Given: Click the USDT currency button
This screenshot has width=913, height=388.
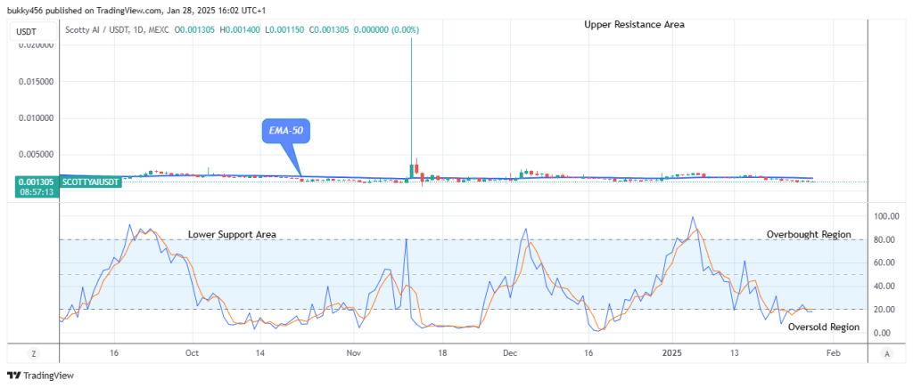Looking at the screenshot, I should [33, 31].
